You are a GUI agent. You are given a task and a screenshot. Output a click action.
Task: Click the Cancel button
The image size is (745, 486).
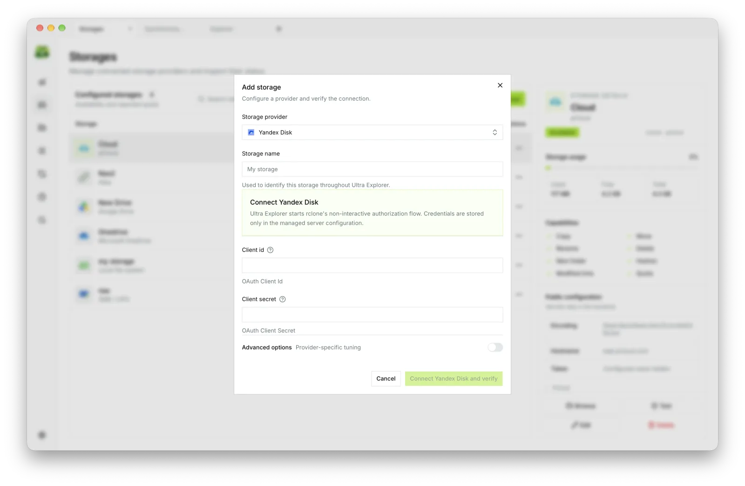click(386, 378)
